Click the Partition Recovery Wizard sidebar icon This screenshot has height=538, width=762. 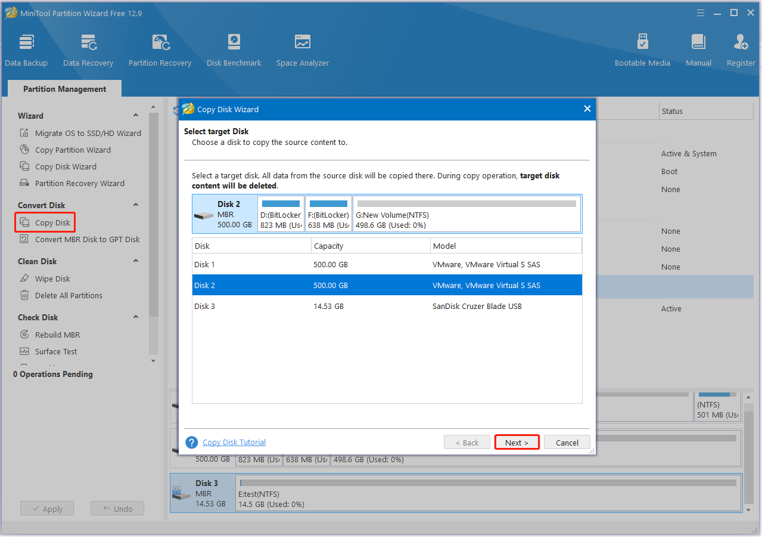(x=24, y=183)
